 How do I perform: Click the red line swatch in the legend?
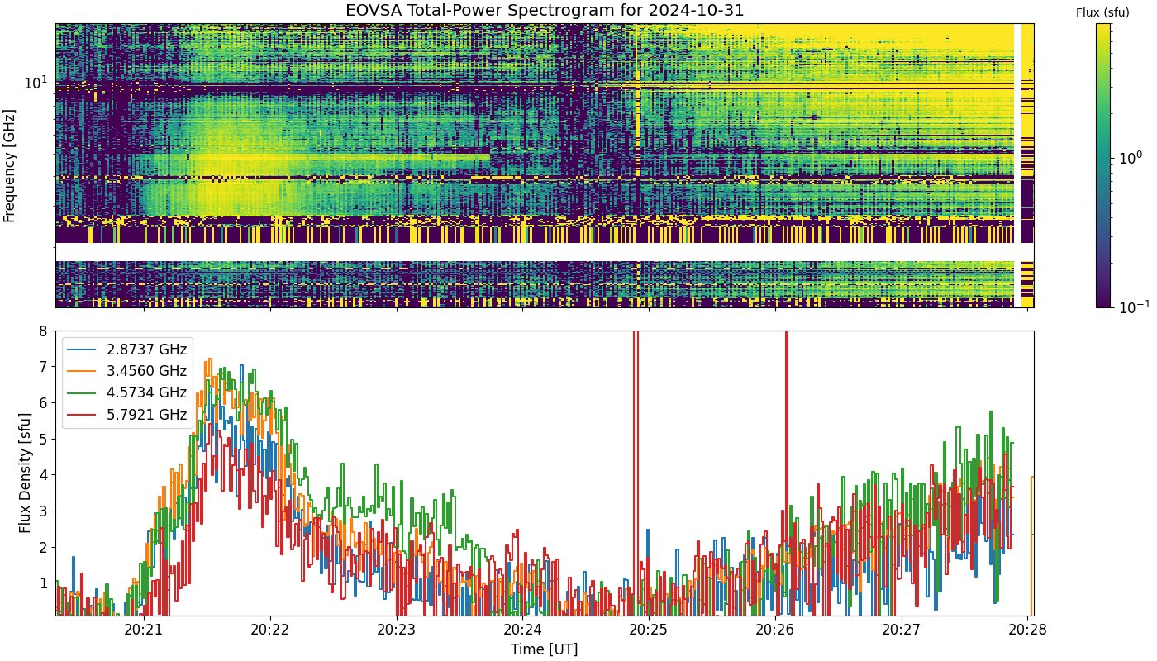[82, 415]
